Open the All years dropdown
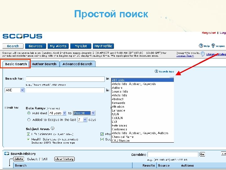The height and width of the screenshot is (170, 226). (57, 113)
